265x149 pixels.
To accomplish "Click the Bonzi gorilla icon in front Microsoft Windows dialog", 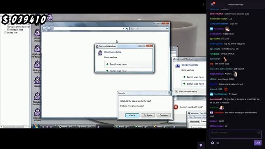I will [100, 53].
